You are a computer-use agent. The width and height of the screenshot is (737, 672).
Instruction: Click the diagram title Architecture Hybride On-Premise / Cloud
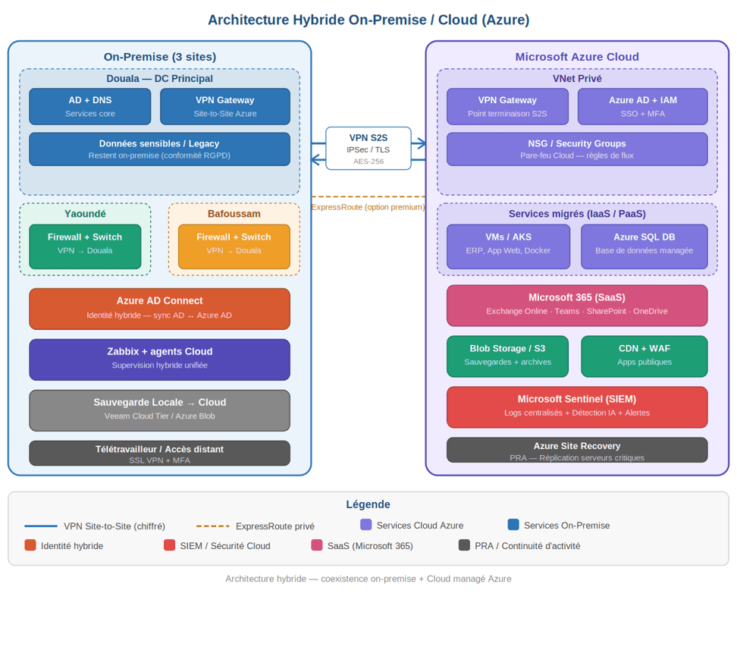click(368, 20)
